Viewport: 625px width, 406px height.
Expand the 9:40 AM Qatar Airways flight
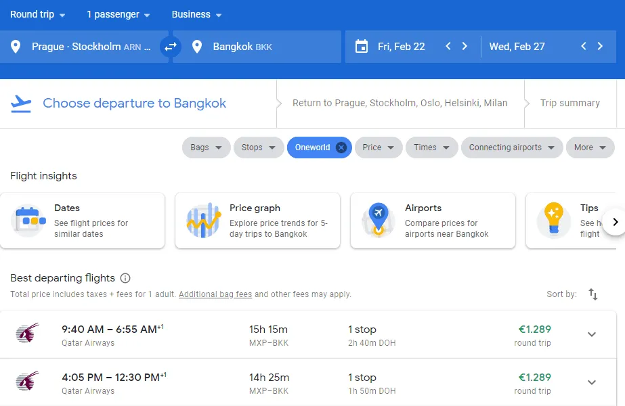tap(591, 334)
